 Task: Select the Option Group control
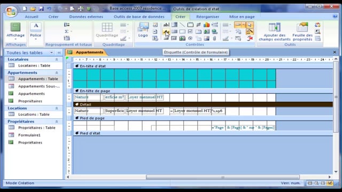click(x=190, y=25)
